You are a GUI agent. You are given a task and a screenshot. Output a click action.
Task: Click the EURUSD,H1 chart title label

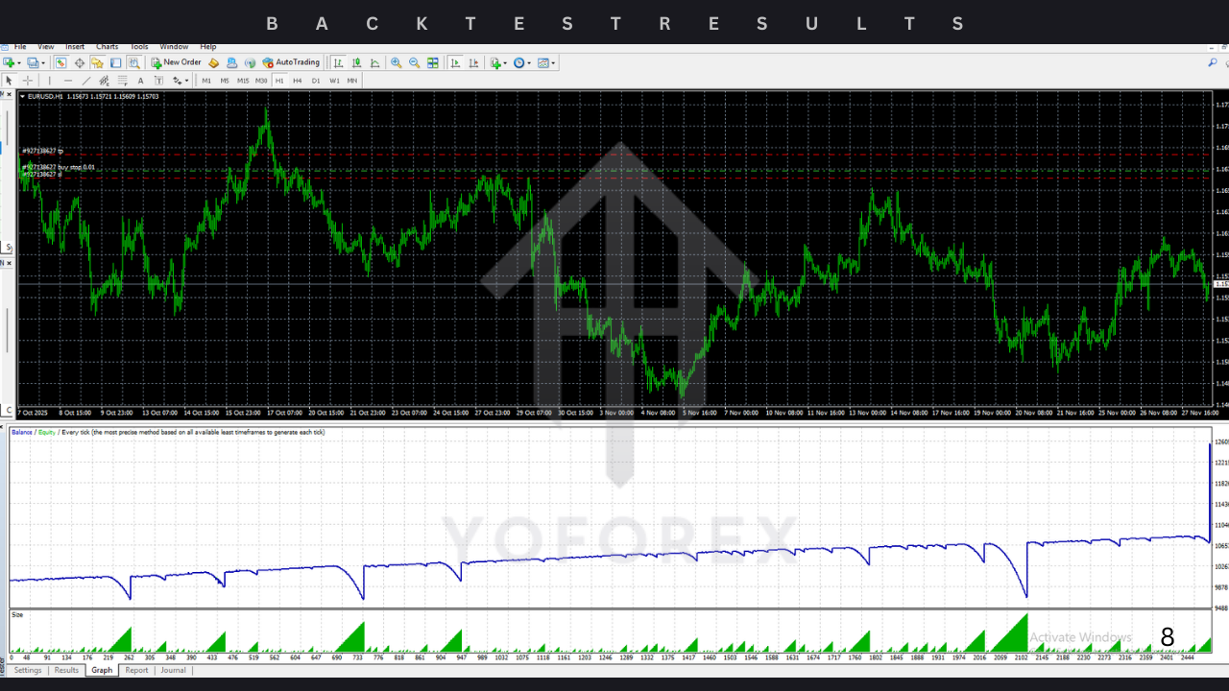tap(45, 96)
